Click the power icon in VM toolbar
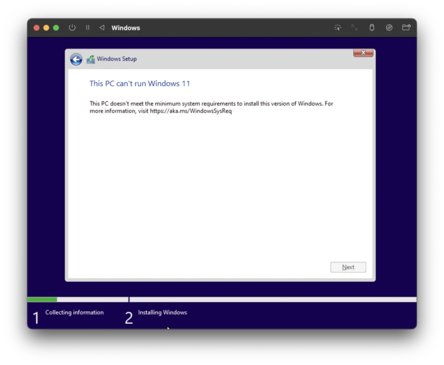 pos(72,27)
